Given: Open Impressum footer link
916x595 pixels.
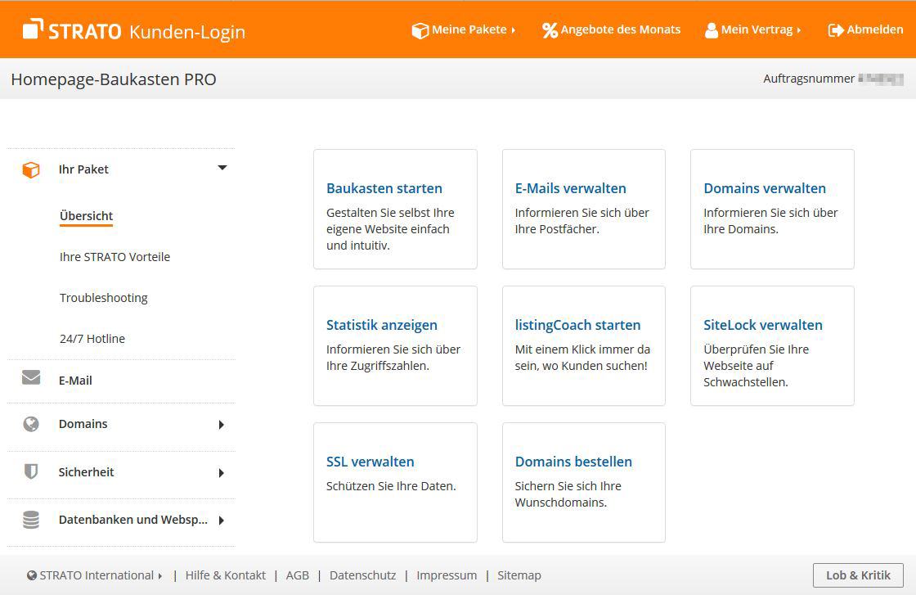Looking at the screenshot, I should coord(447,575).
